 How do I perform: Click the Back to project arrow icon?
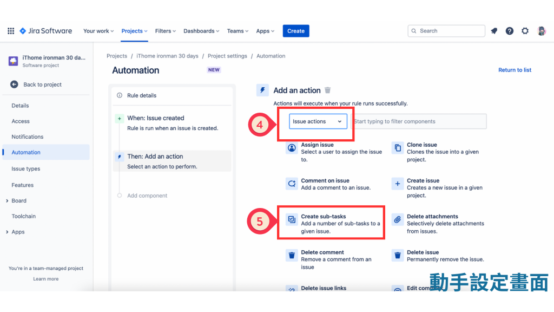tap(14, 84)
